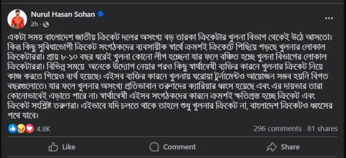Click the blue verified badge icon

[x=101, y=14]
